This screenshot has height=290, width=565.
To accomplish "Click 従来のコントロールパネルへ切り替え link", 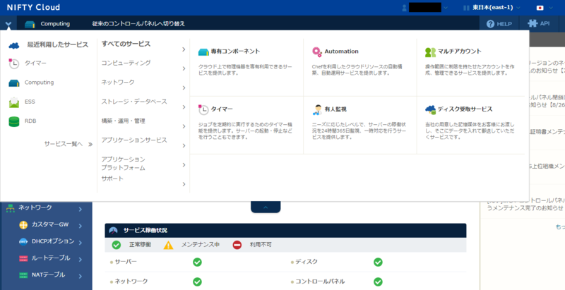I will click(138, 24).
